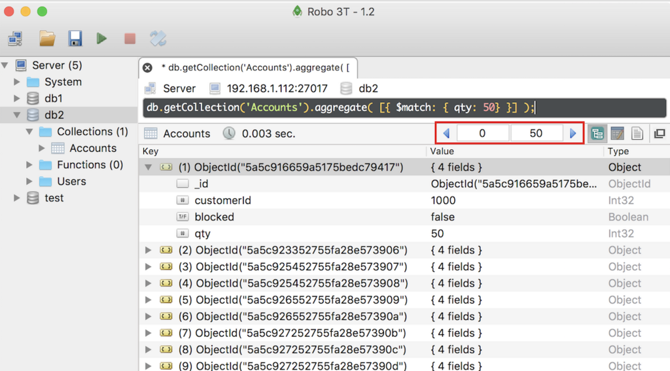Go to next page of results arrow
The width and height of the screenshot is (670, 371).
coord(573,133)
